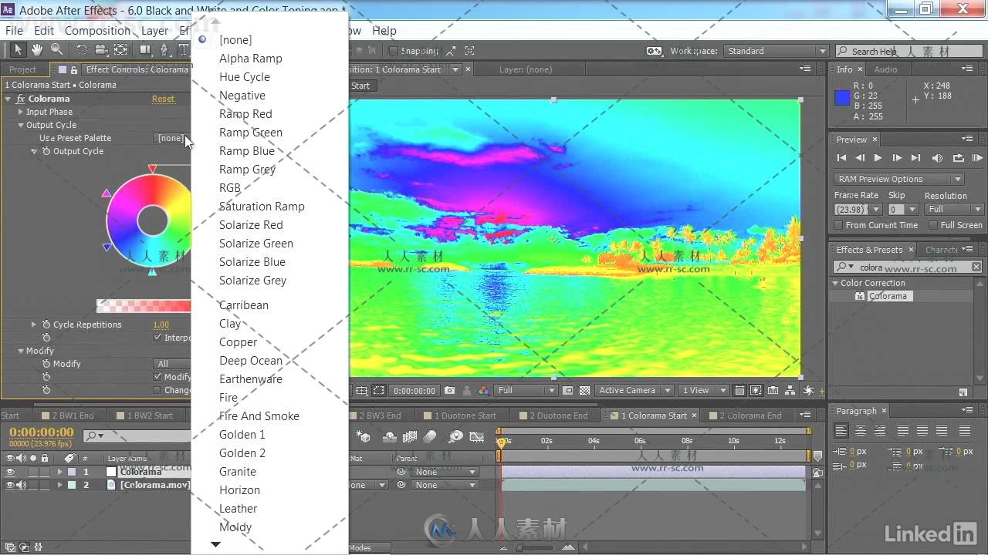Click the Show Channel color icon
988x555 pixels.
coord(483,390)
